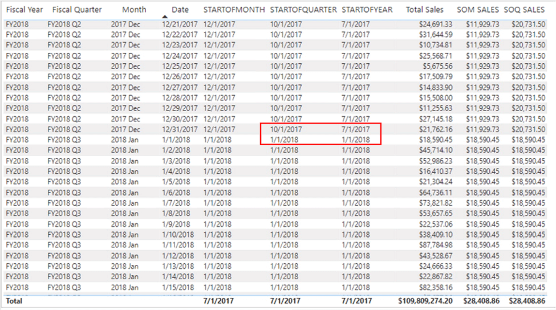Select the date cell 12/31/2017
556x310 pixels.
180,129
